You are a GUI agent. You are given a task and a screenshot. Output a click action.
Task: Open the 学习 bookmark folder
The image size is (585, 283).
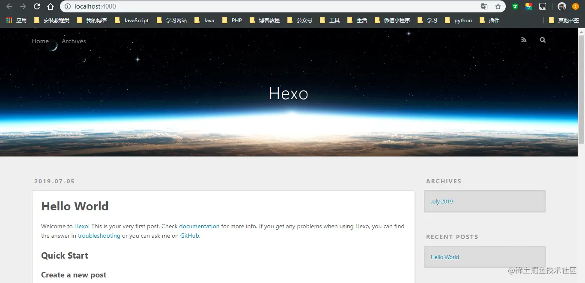pos(427,20)
